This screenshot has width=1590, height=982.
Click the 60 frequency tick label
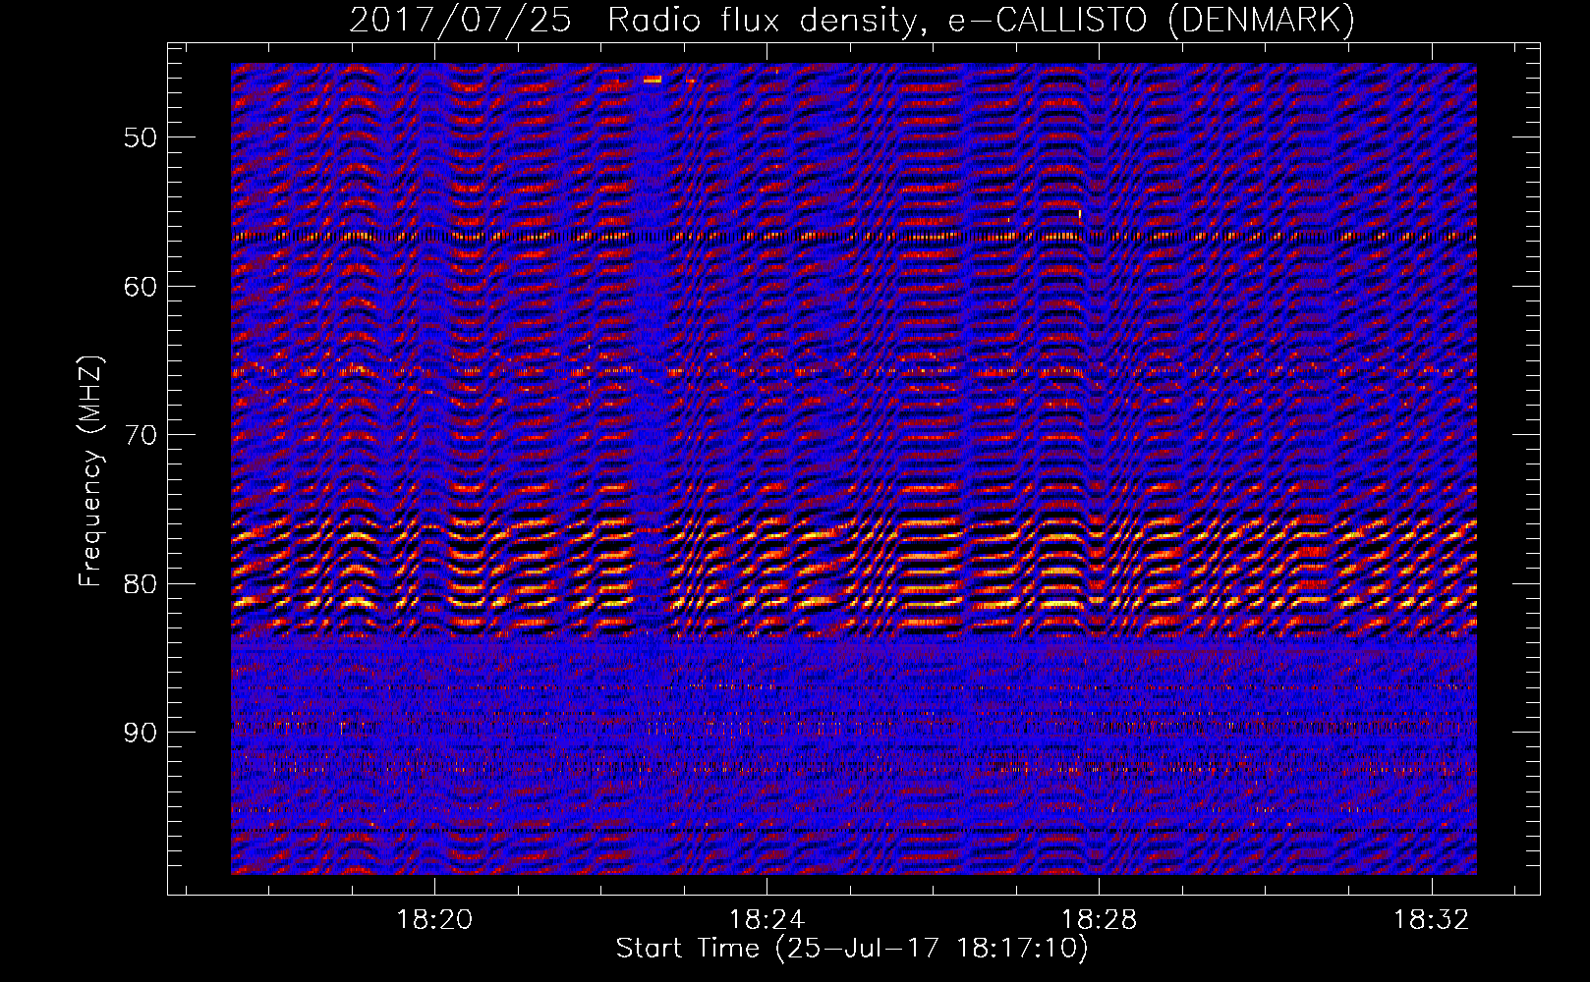[141, 286]
